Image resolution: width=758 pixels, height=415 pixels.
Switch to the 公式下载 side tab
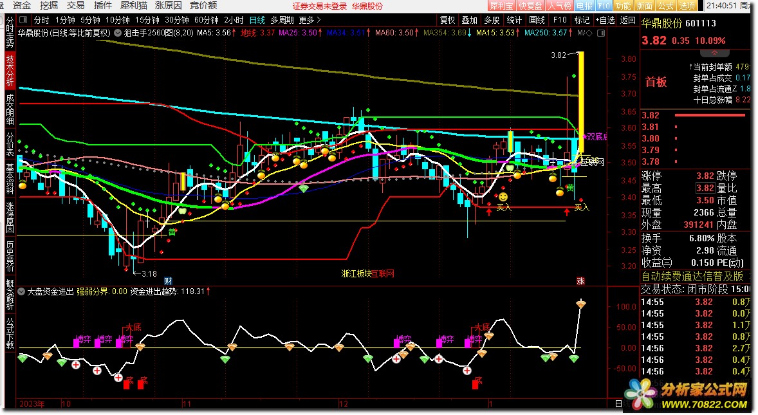point(10,333)
